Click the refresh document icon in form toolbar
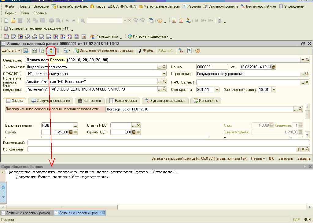The image size is (313, 223). pos(35,51)
